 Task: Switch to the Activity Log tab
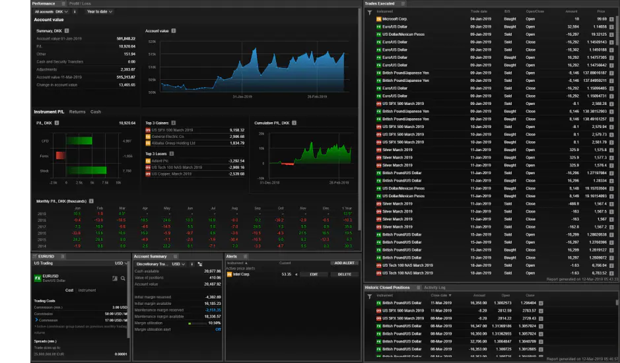(434, 288)
